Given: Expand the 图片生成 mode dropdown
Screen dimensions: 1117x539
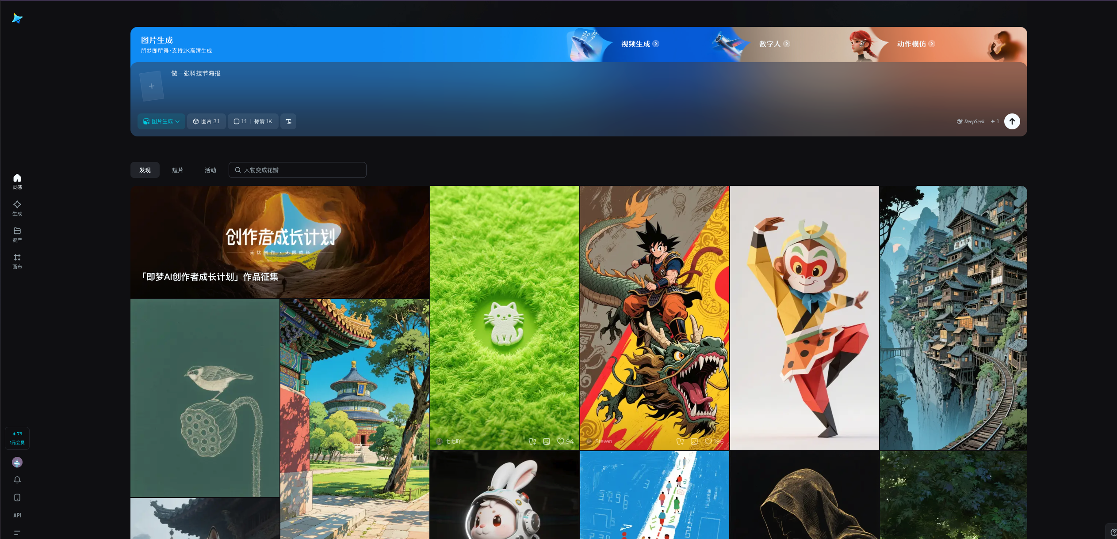Looking at the screenshot, I should (x=161, y=121).
